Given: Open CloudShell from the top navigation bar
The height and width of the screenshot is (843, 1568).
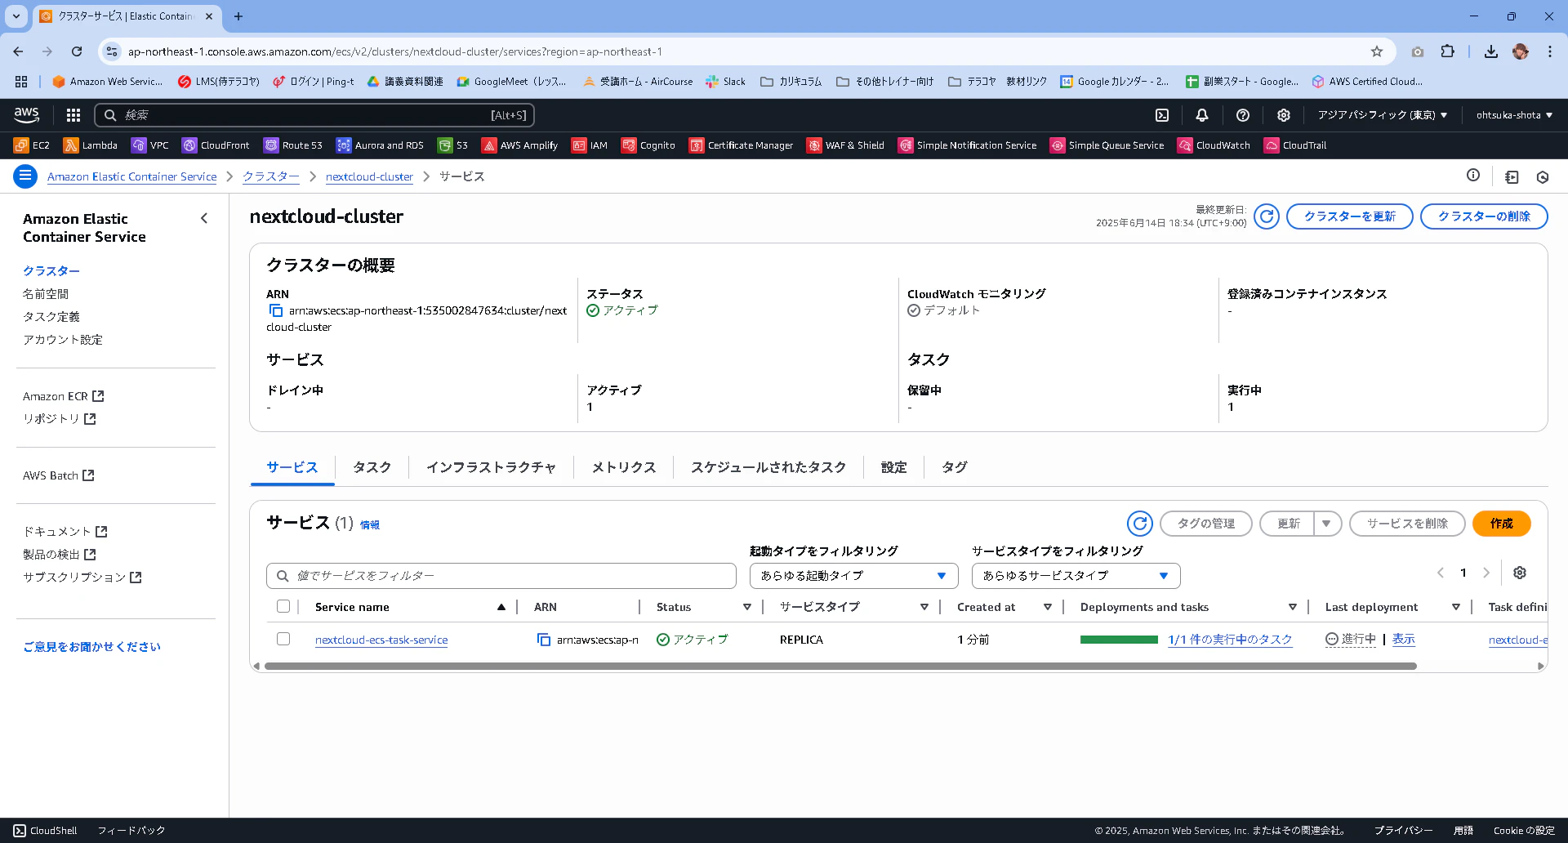Looking at the screenshot, I should point(1162,115).
